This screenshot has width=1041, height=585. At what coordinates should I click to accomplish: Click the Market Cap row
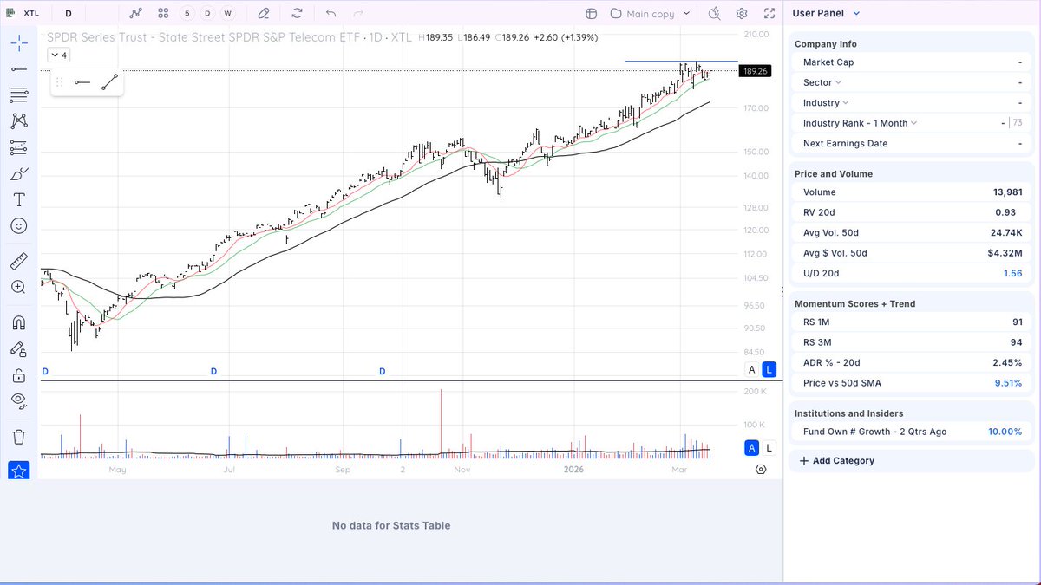pyautogui.click(x=911, y=62)
